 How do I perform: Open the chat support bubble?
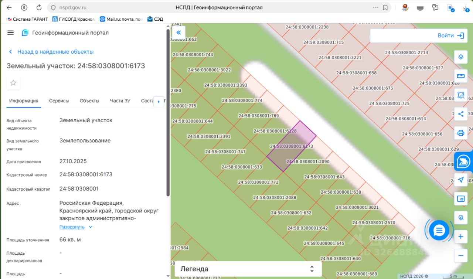(439, 231)
